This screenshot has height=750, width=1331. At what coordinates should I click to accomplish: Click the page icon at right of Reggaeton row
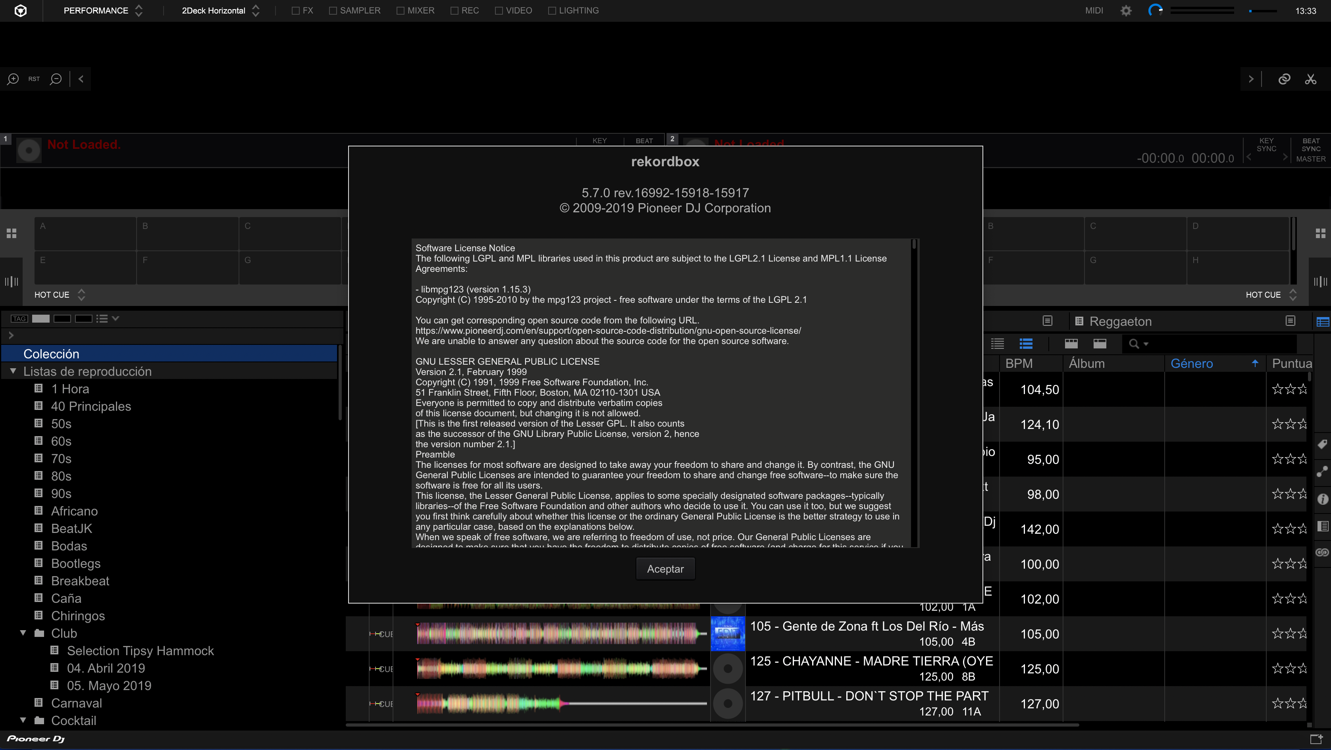pos(1290,321)
